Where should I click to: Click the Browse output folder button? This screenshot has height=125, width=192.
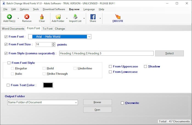(98, 102)
